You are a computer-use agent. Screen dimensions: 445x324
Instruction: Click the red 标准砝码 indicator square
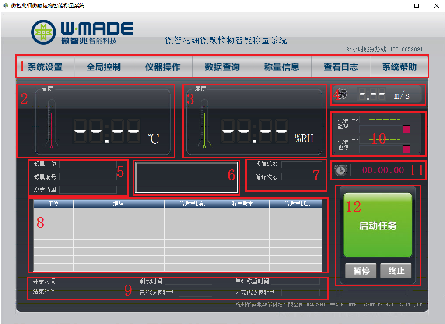click(406, 129)
